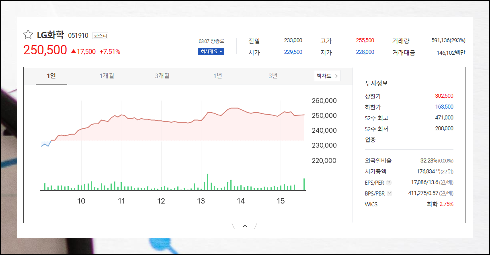490x255 pixels.
Task: Click the 시가 value 229,500
Action: [293, 52]
